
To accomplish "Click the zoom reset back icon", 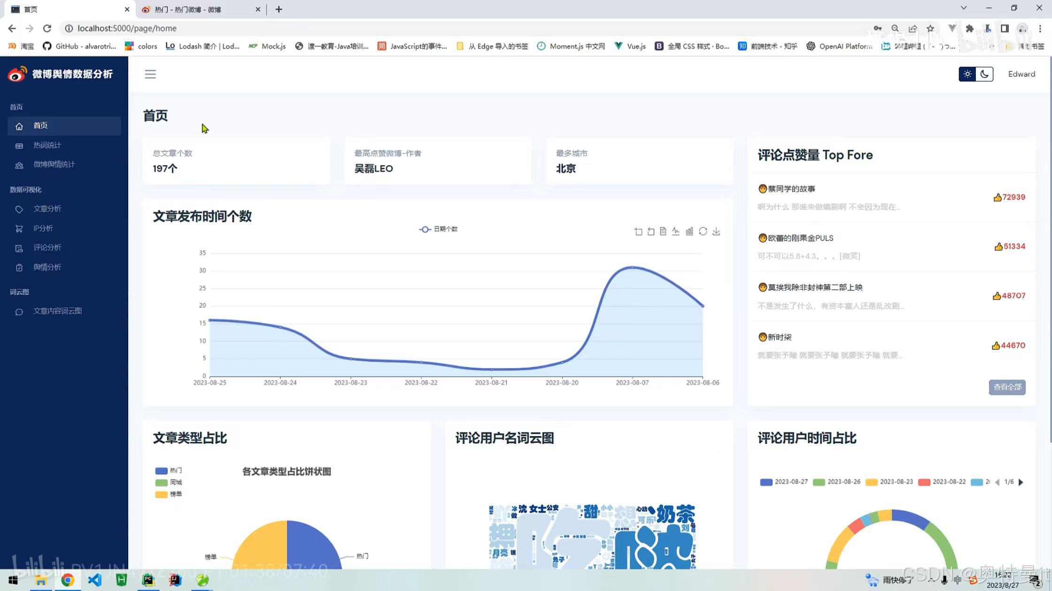I will point(651,231).
